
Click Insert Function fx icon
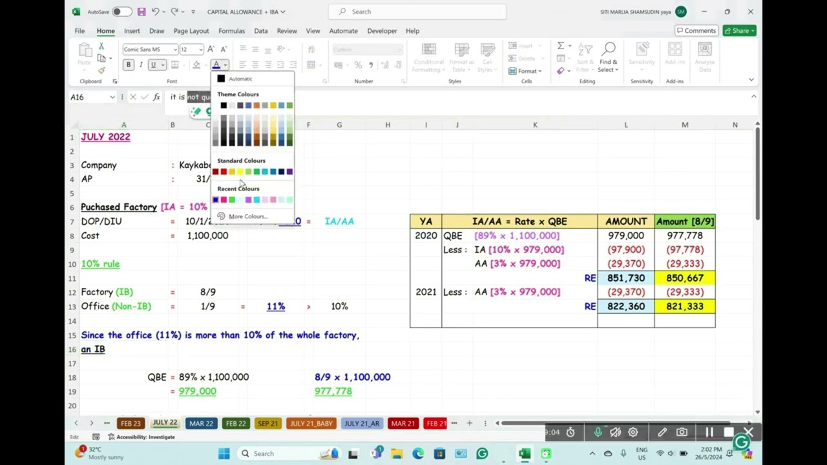156,97
